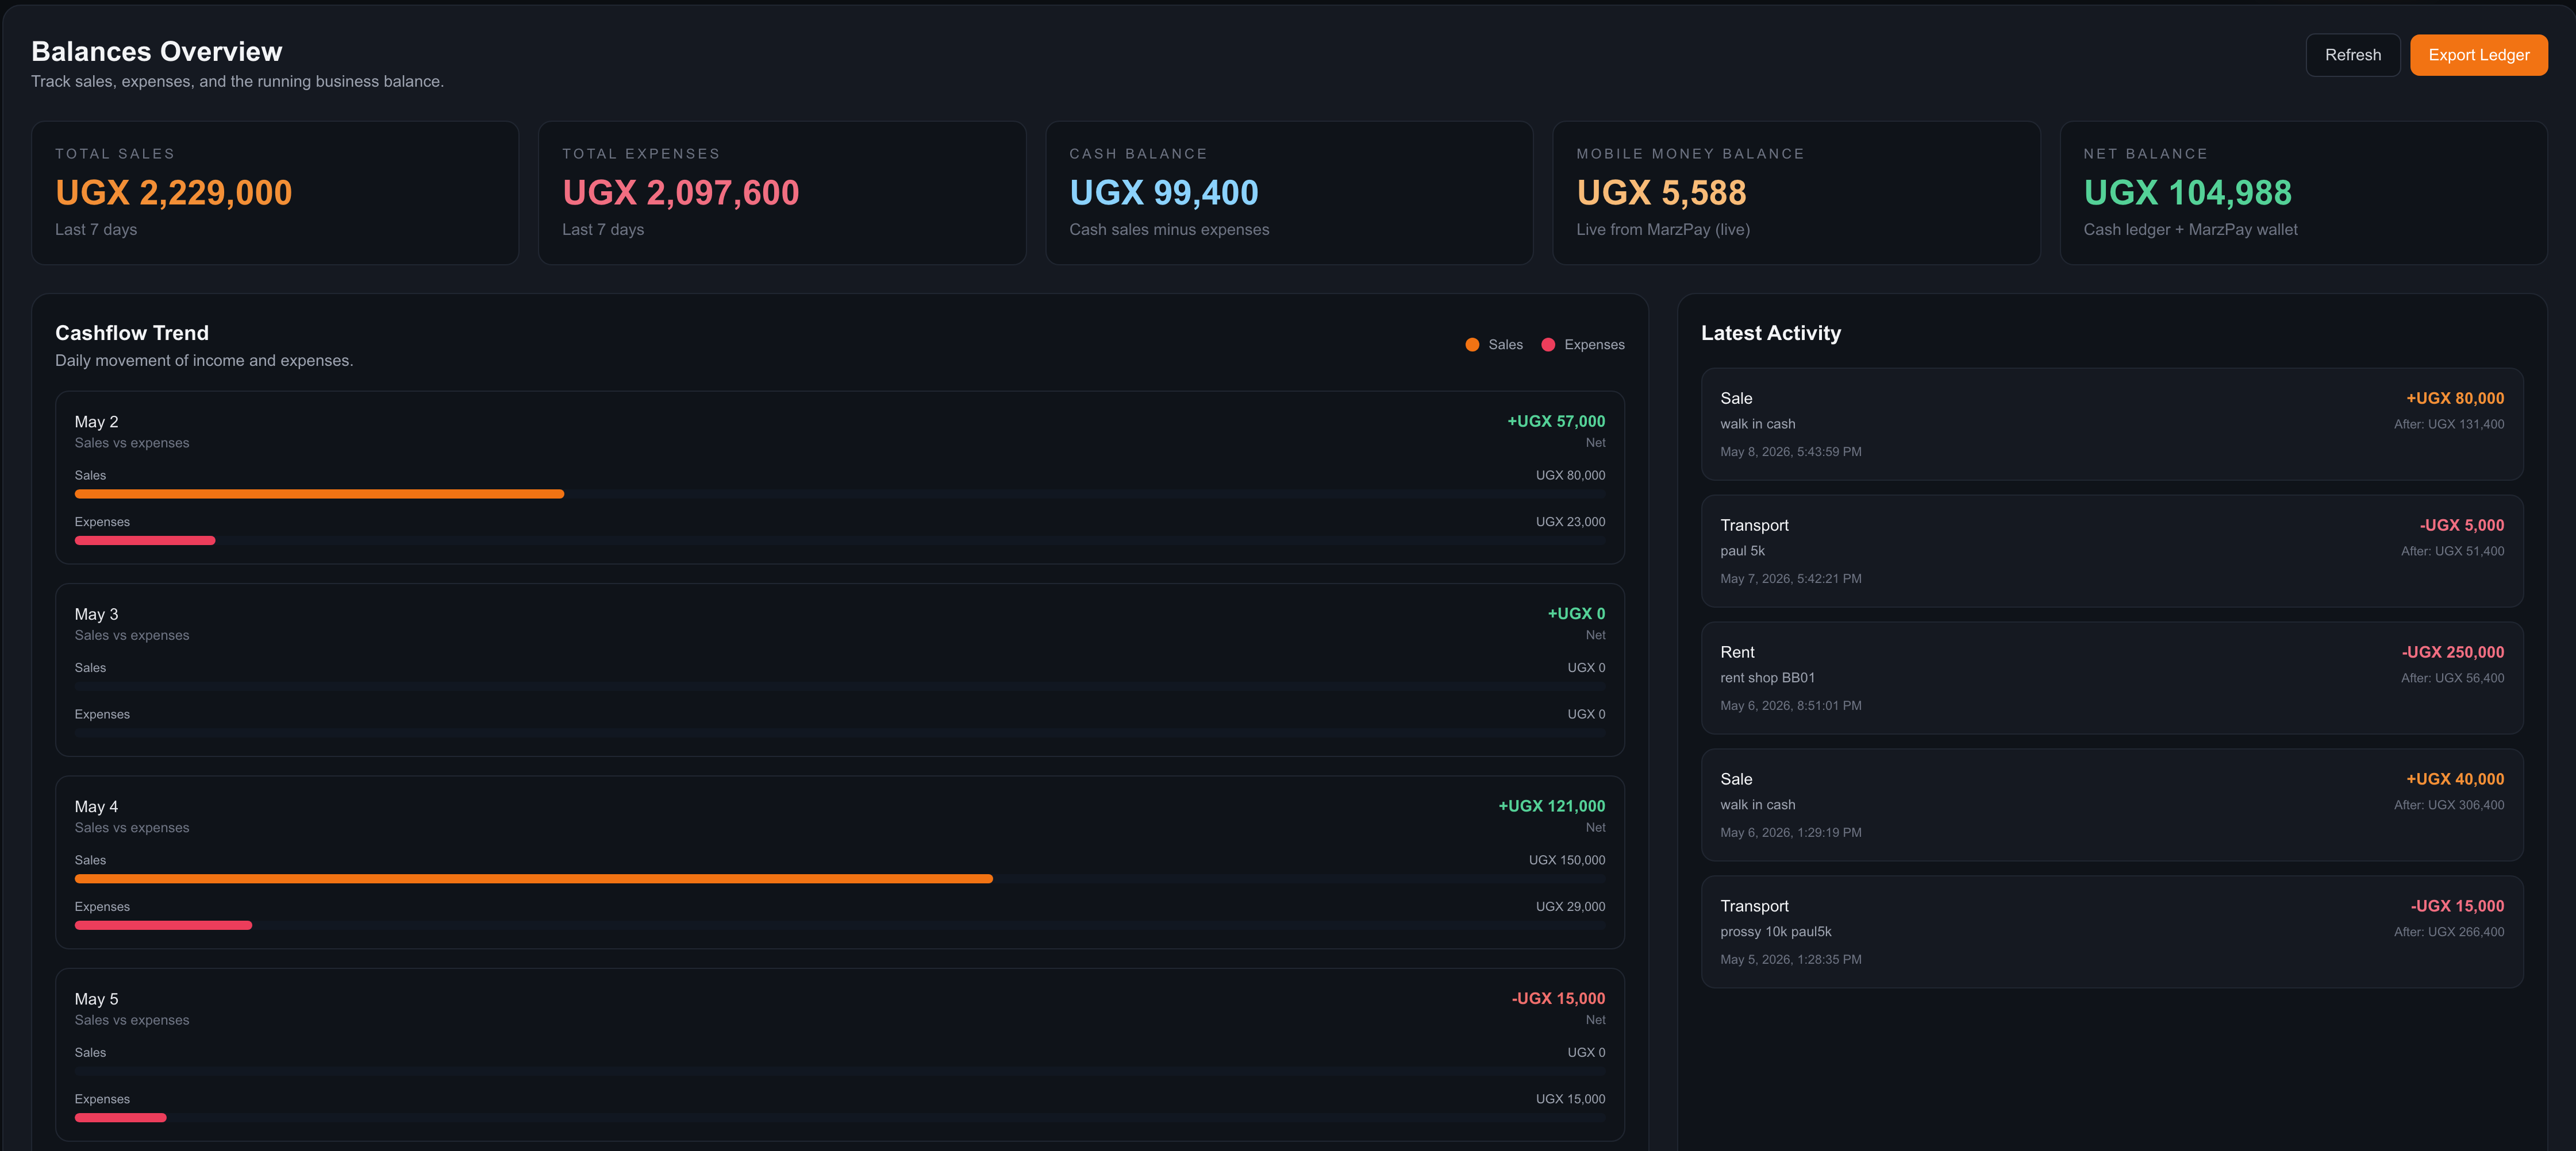
Task: Click the Balances Overview heading
Action: (157, 51)
